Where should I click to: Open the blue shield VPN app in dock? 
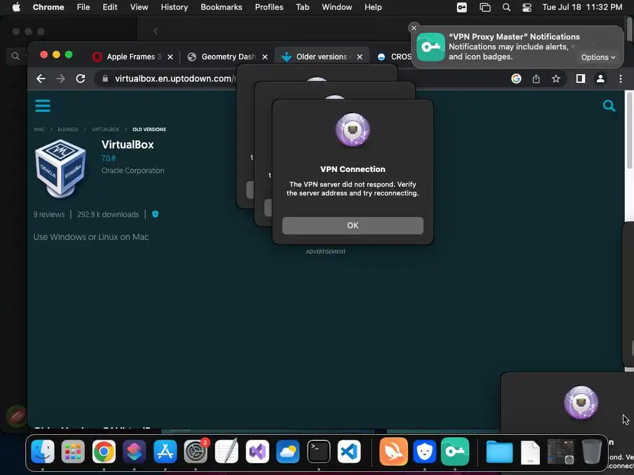click(x=425, y=451)
